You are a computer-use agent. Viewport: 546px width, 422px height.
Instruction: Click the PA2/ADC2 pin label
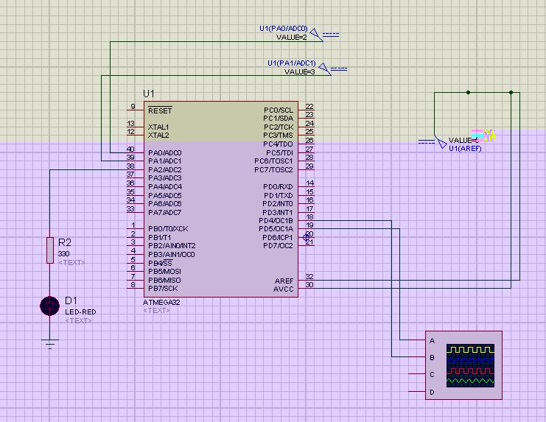[x=165, y=170]
